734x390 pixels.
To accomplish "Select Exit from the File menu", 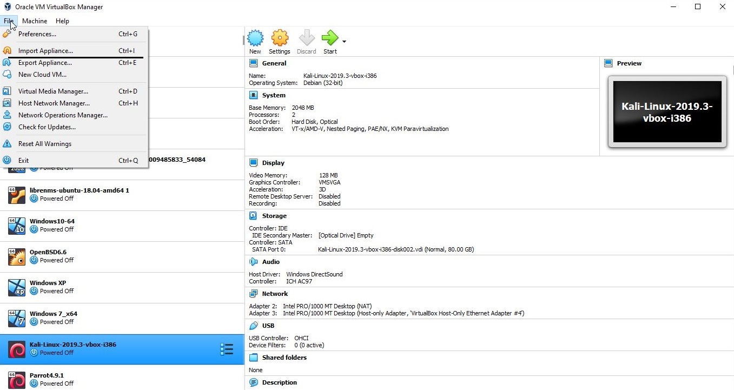I will 74,161.
